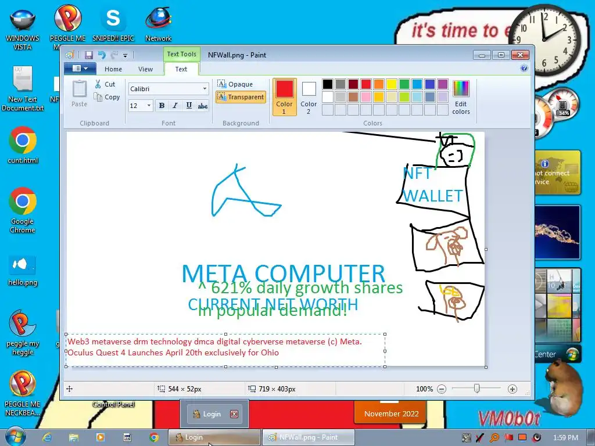Image resolution: width=595 pixels, height=446 pixels.
Task: Switch to NFWall.png - Paint taskbar button
Action: point(308,437)
